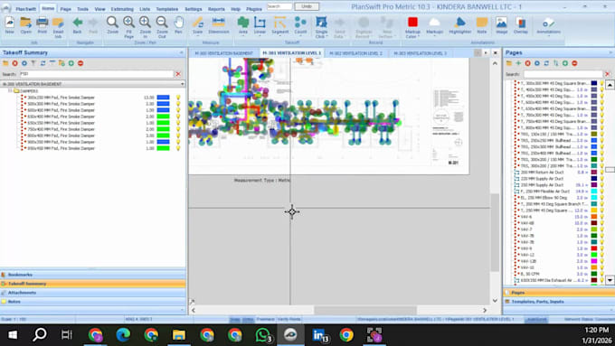Toggle lightbulb for B, 50 CFM row

(x=602, y=274)
